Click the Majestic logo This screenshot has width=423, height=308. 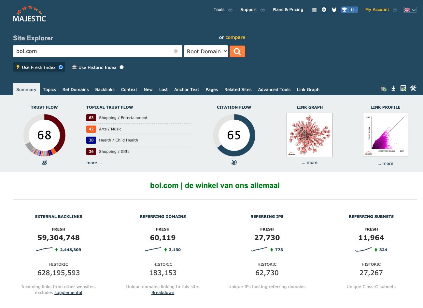point(29,14)
